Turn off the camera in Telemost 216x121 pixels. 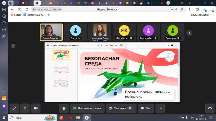pyautogui.click(x=36, y=108)
